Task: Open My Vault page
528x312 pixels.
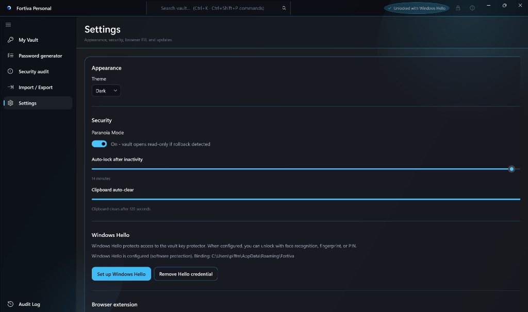Action: point(38,40)
